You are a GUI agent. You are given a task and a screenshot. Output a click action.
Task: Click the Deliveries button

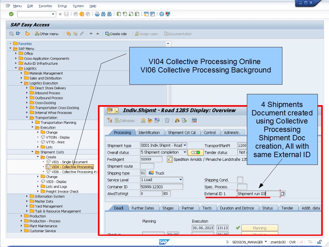pyautogui.click(x=125, y=121)
